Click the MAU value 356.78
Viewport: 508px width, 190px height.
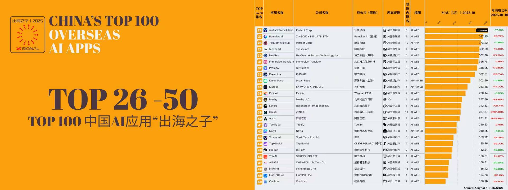483,62
